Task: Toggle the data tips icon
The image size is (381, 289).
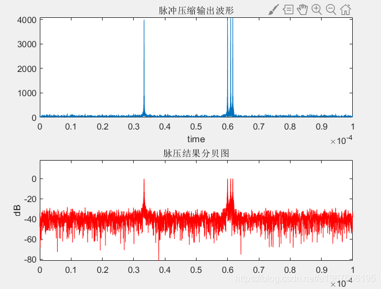Action: pos(288,10)
